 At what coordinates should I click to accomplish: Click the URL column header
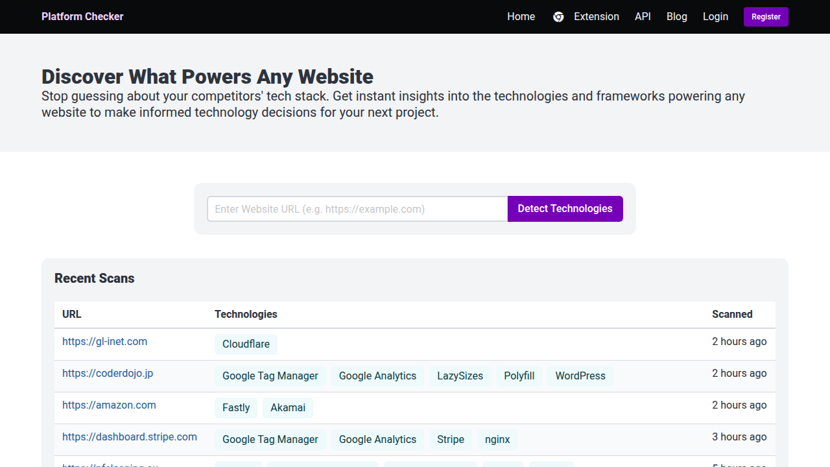coord(72,315)
